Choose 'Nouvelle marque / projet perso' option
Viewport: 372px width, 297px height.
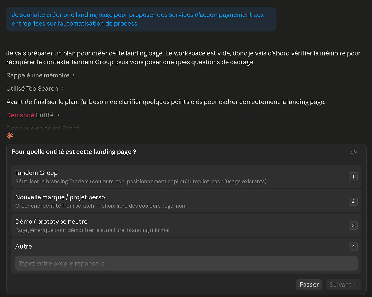click(x=186, y=201)
